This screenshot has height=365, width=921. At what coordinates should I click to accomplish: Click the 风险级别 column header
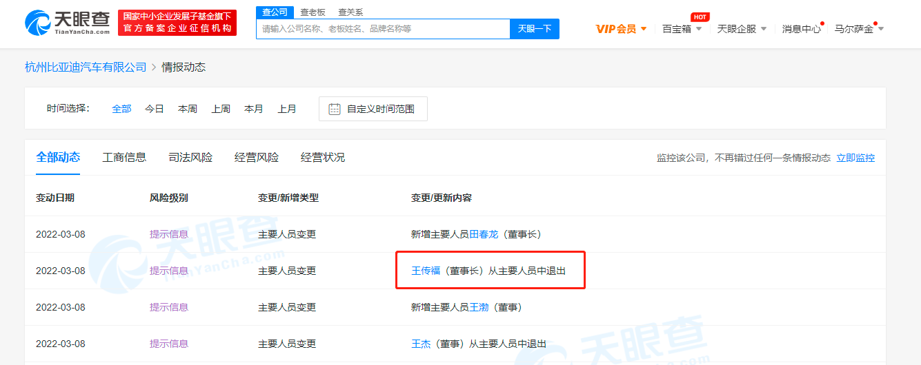point(169,198)
